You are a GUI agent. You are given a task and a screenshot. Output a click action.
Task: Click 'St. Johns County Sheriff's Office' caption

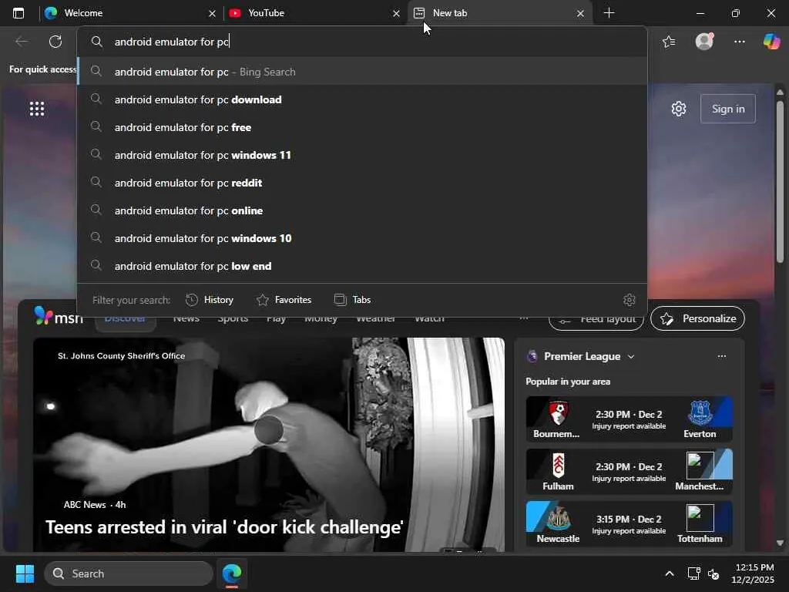pos(121,356)
